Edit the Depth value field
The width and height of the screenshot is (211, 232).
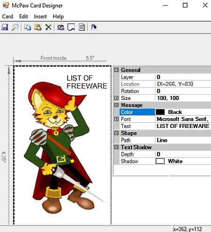(x=183, y=154)
